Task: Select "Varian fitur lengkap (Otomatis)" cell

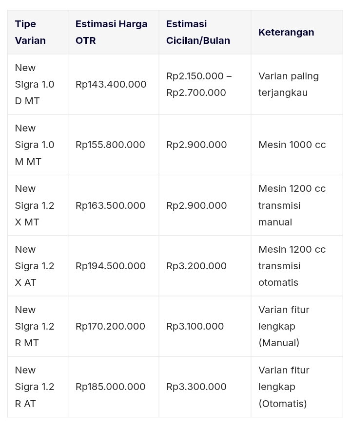Action: 284,387
